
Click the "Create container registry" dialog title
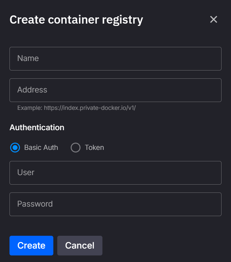coord(76,20)
